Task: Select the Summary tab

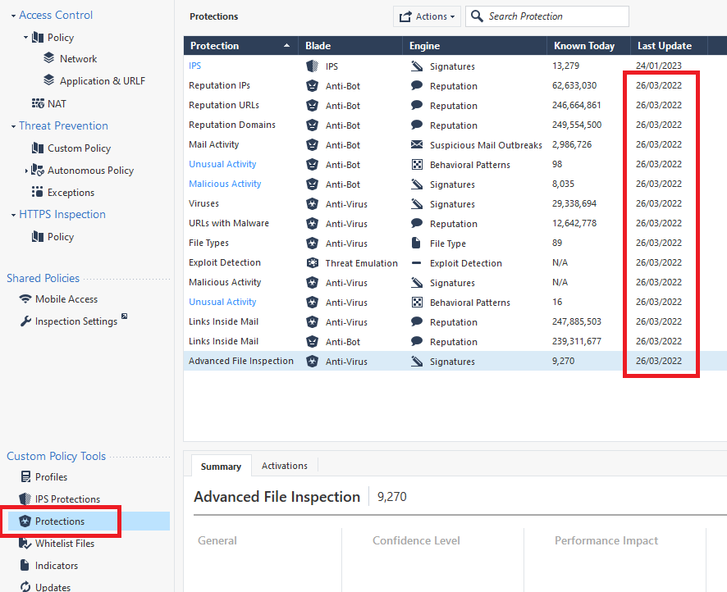Action: pos(221,467)
